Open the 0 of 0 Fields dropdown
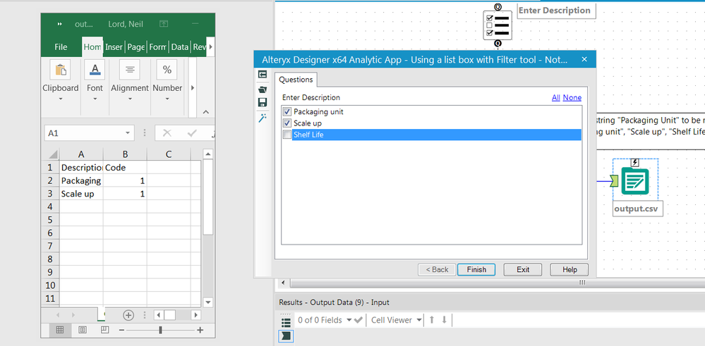This screenshot has height=346, width=705. pyautogui.click(x=349, y=320)
